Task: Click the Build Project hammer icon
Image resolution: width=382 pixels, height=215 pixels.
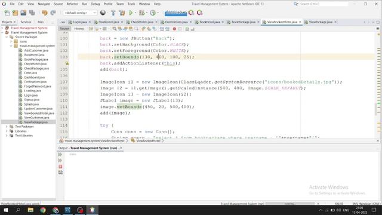Action: point(113,13)
